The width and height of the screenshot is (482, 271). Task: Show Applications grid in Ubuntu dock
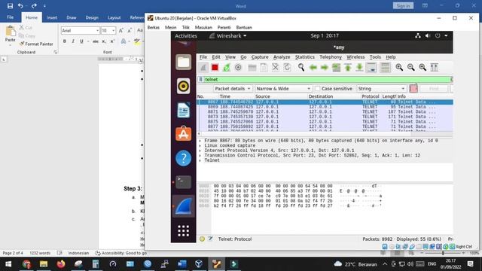[184, 231]
